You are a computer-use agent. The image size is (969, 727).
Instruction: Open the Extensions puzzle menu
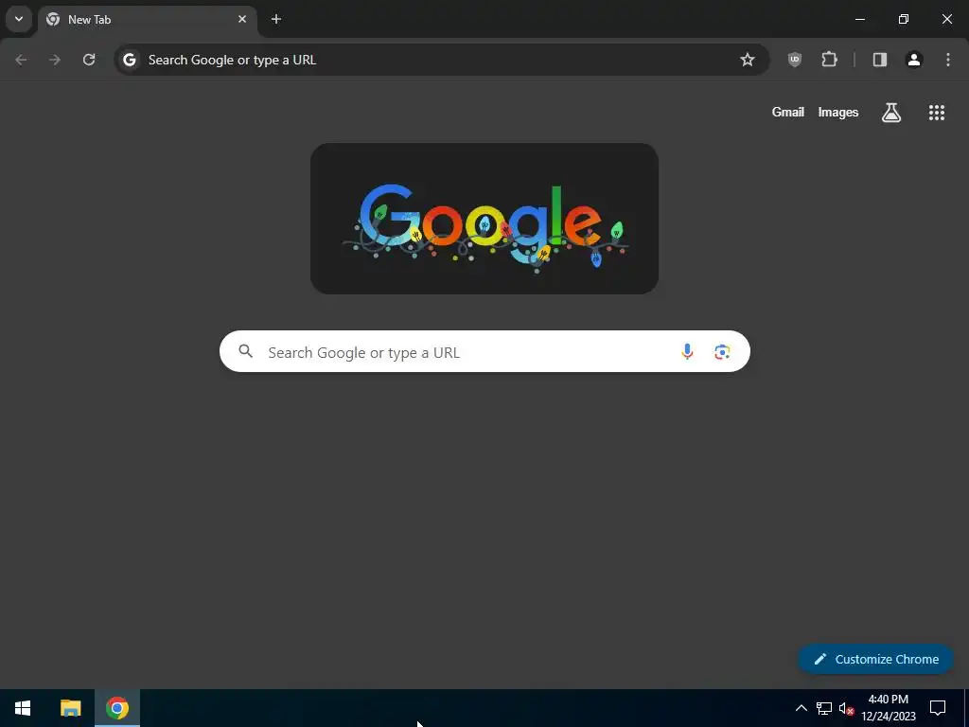click(x=829, y=60)
